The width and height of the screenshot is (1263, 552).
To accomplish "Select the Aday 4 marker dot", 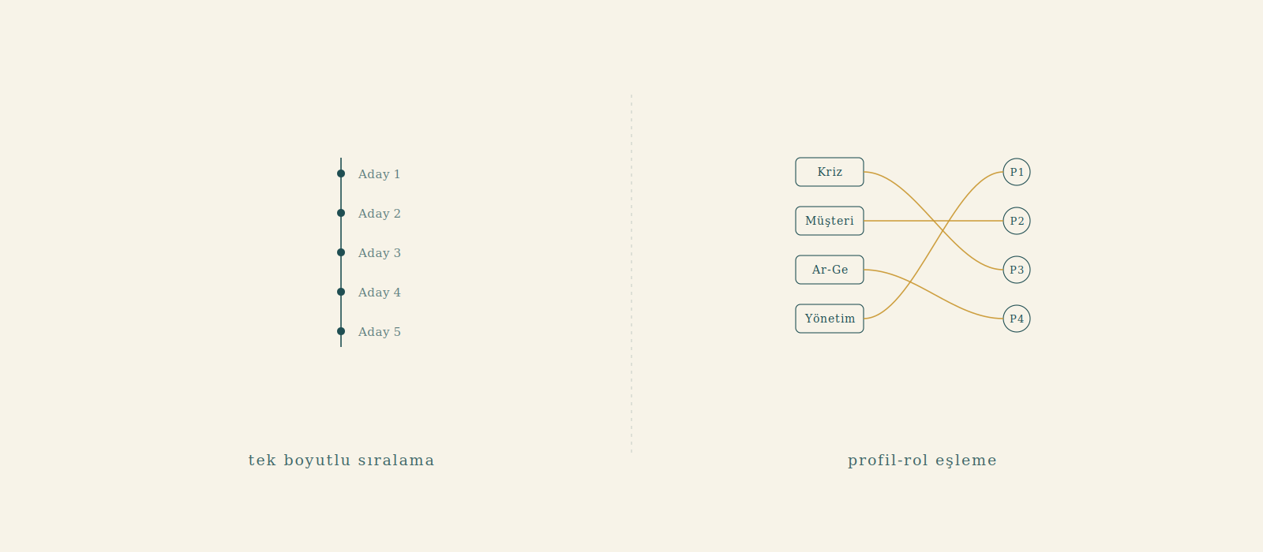I will tap(341, 292).
